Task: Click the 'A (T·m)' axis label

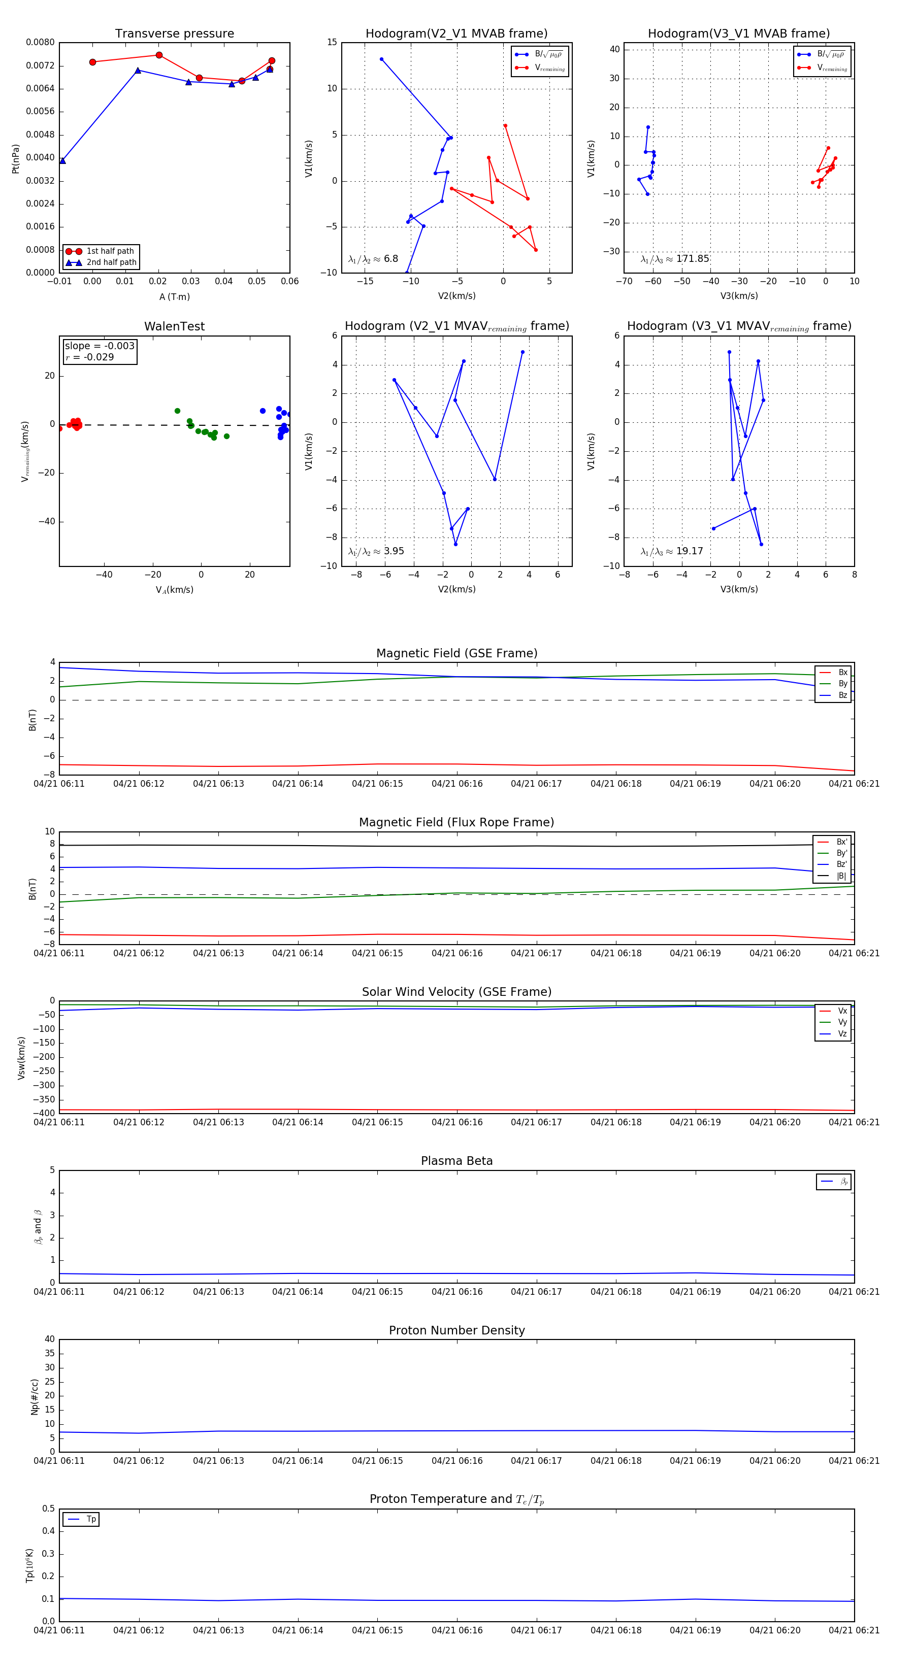Action: pyautogui.click(x=174, y=297)
